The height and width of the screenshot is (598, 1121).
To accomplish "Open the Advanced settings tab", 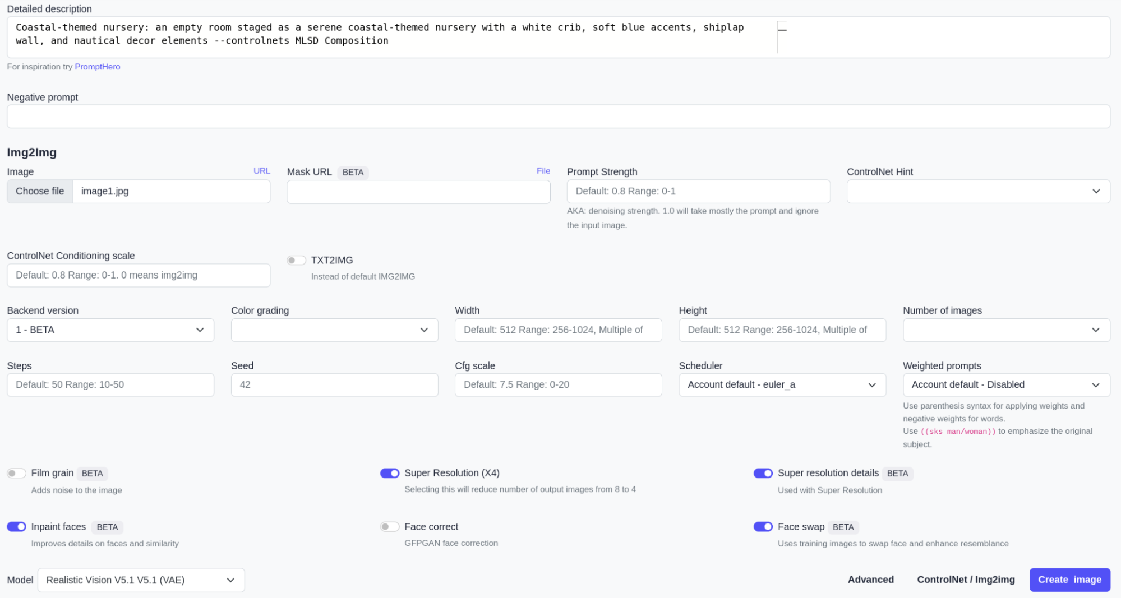I will 870,580.
